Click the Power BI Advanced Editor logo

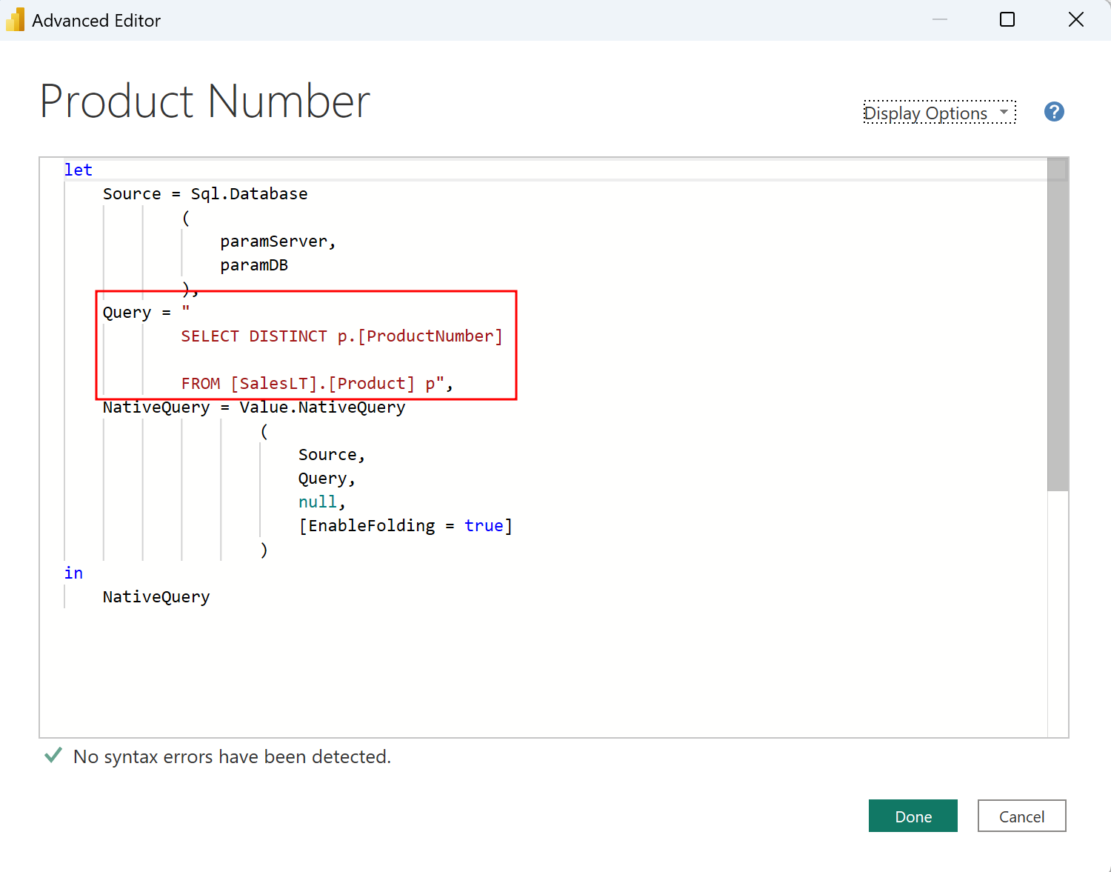[x=16, y=19]
